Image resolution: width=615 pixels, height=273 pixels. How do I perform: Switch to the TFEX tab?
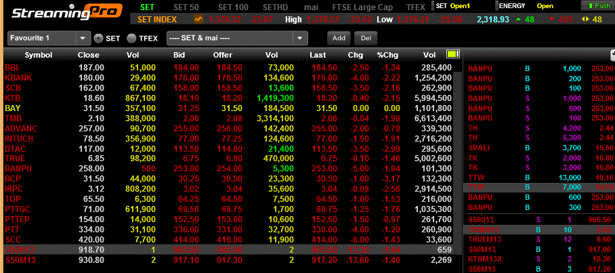416,7
